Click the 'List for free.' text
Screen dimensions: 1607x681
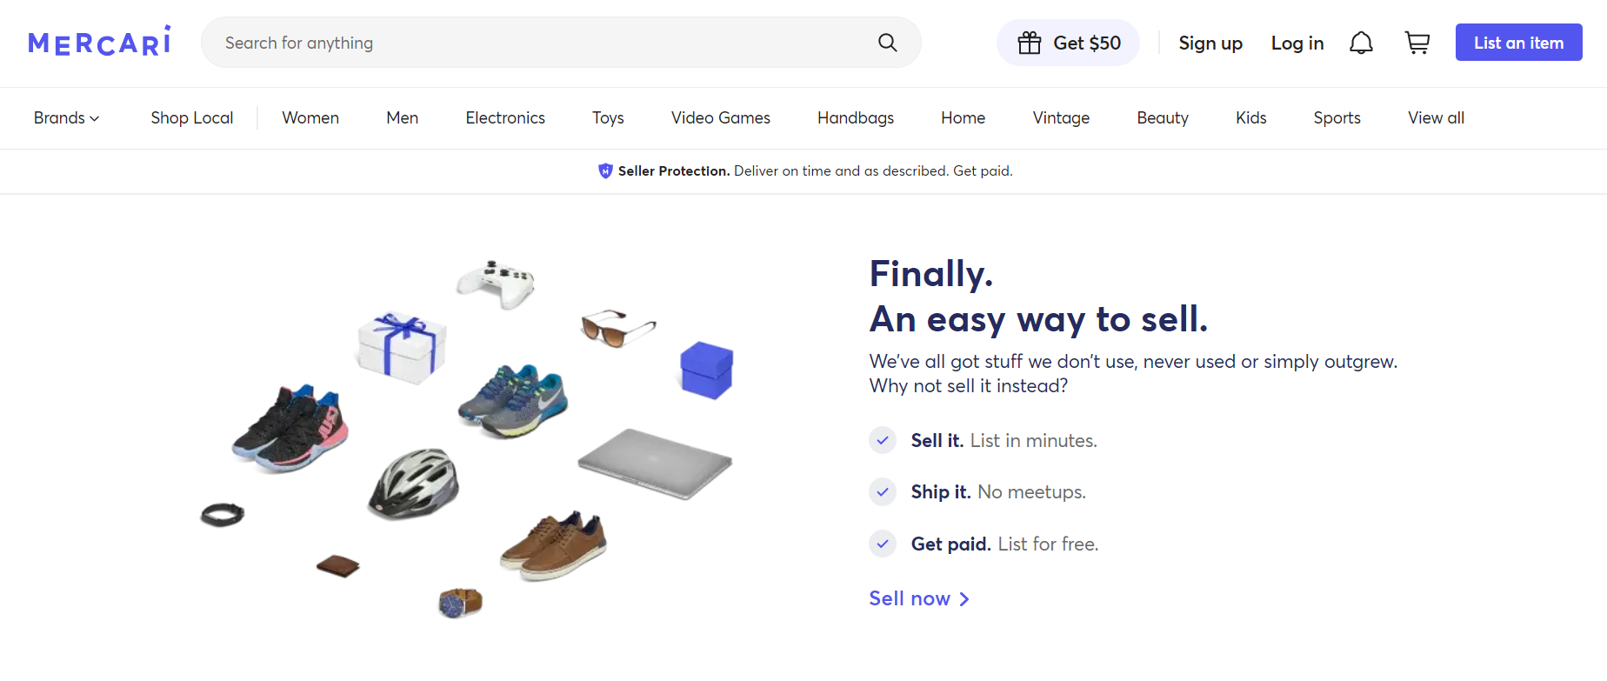[1049, 544]
